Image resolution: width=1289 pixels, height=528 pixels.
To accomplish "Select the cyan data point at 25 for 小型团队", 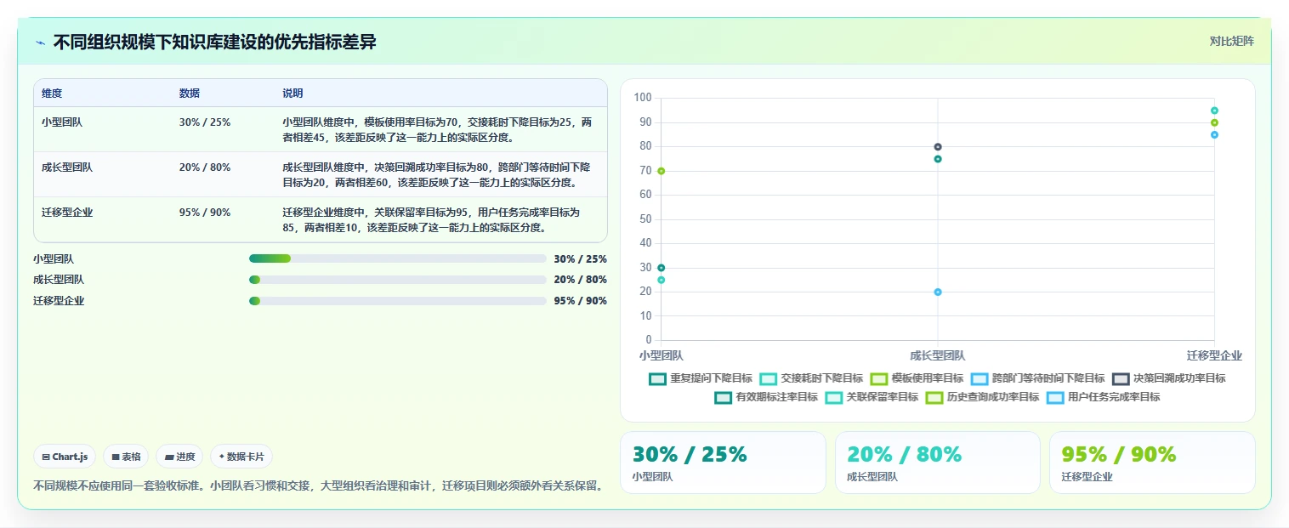I will point(661,280).
